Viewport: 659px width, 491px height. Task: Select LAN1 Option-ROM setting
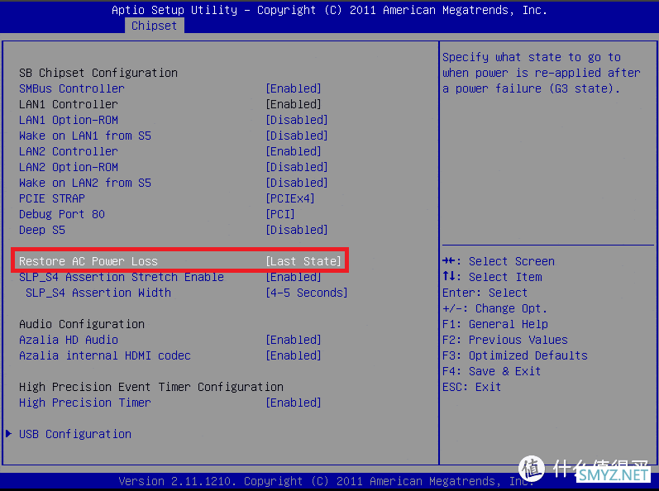point(69,120)
